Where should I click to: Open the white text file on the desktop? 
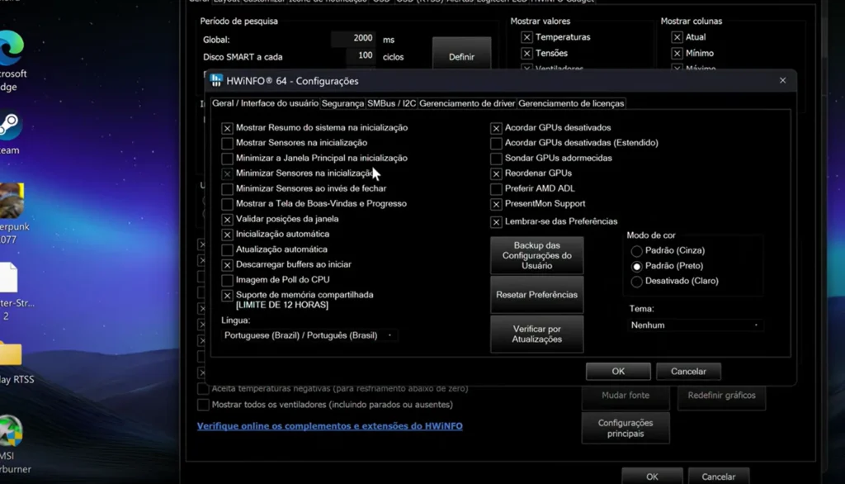pos(9,278)
